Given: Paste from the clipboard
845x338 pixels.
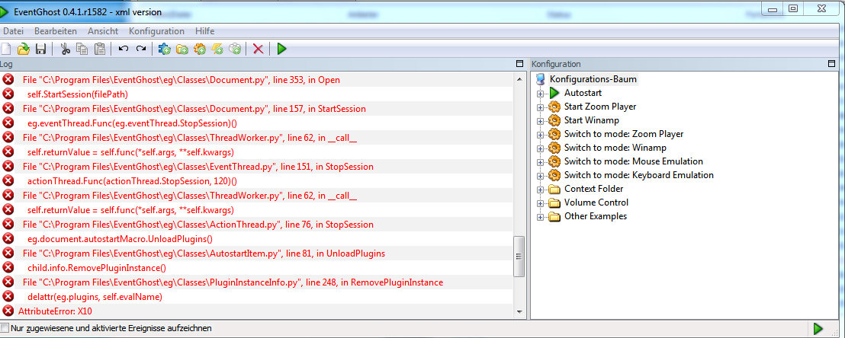Looking at the screenshot, I should pos(100,49).
